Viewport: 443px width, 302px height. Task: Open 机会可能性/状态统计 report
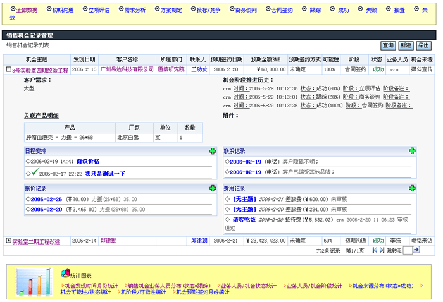point(85,292)
